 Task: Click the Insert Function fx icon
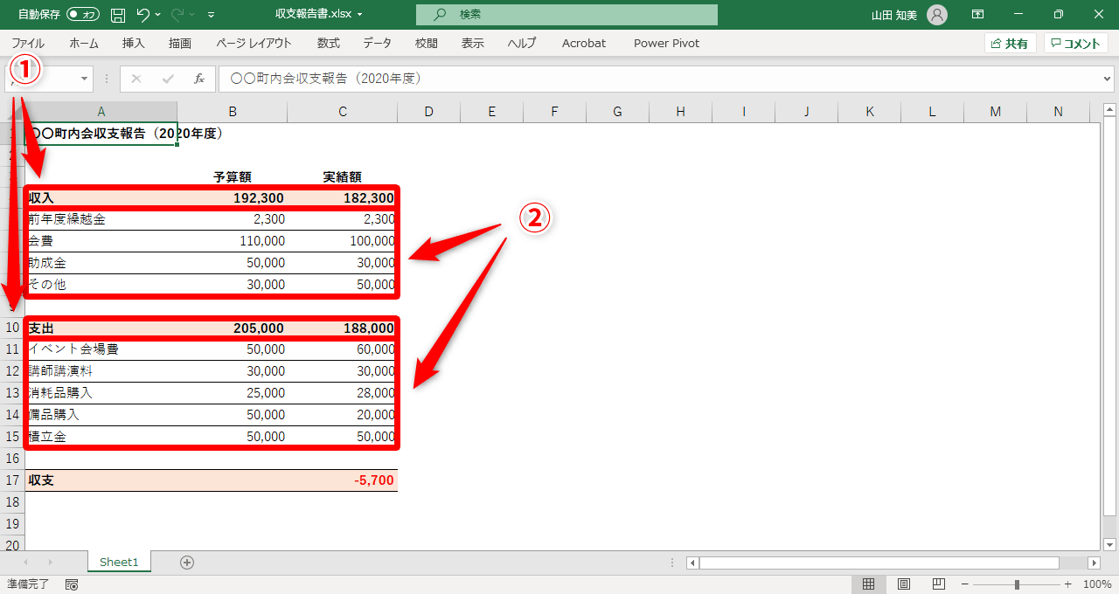[199, 79]
